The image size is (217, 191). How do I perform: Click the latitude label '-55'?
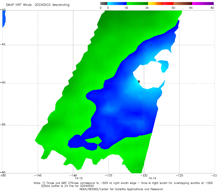pos(3,124)
